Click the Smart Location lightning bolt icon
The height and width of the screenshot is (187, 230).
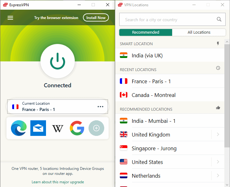[218, 44]
